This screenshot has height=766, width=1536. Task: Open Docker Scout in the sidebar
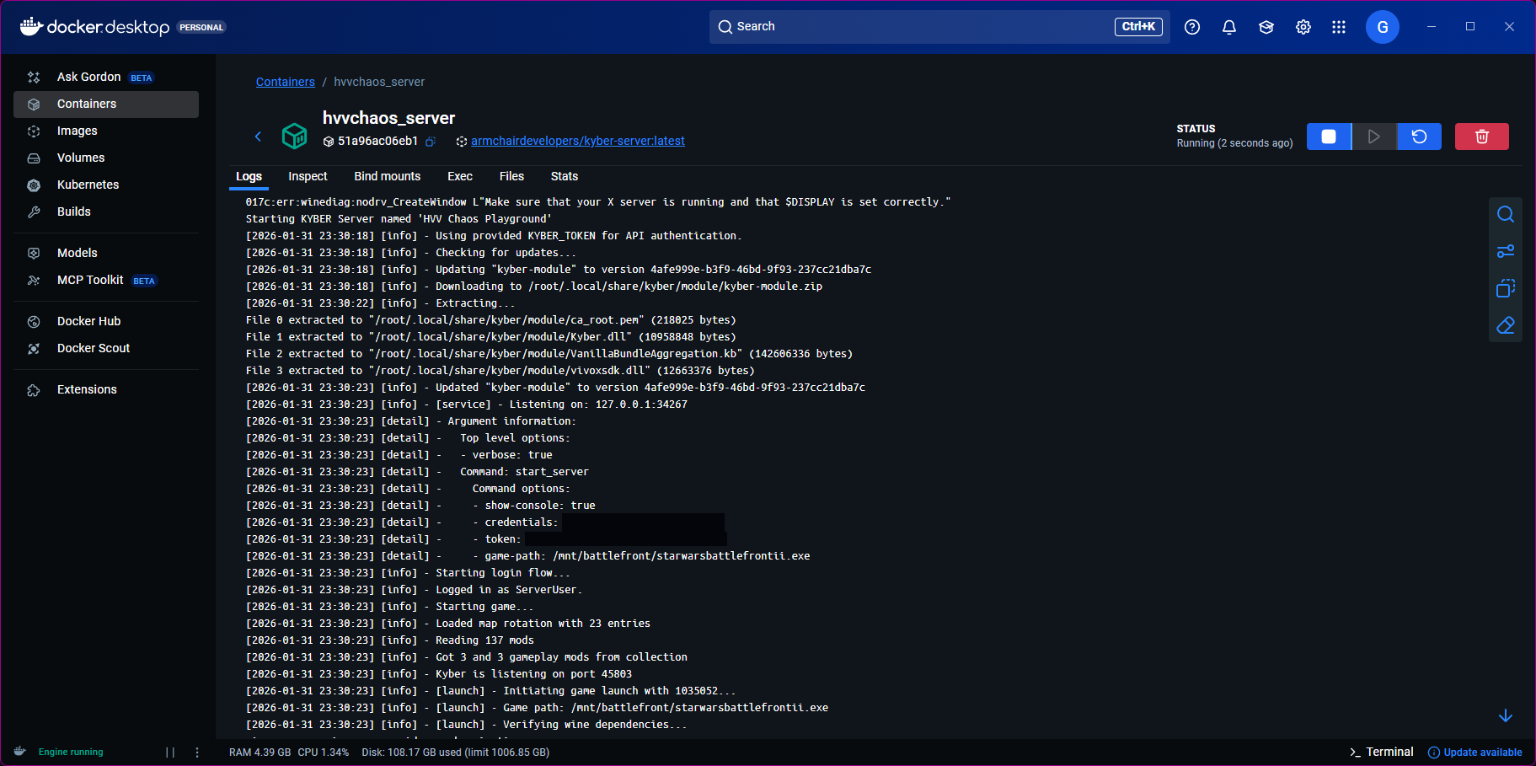click(x=106, y=348)
